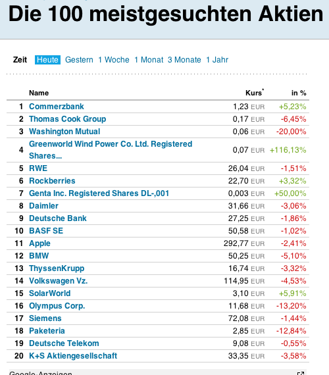Click the BASF SE price 50,58 EUR

[x=247, y=231]
